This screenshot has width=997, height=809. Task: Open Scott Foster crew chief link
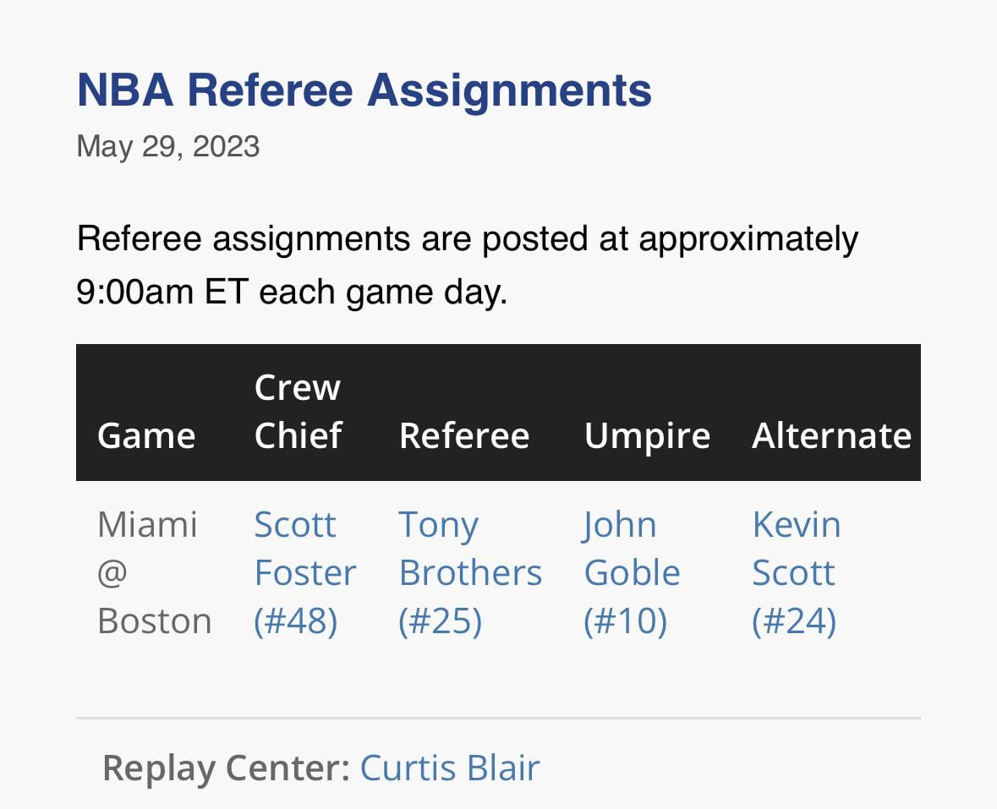pos(304,571)
